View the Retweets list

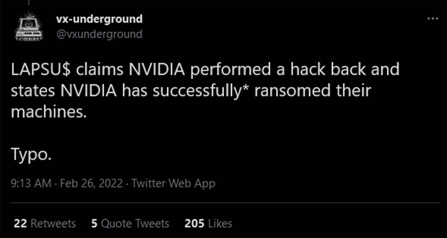45,223
